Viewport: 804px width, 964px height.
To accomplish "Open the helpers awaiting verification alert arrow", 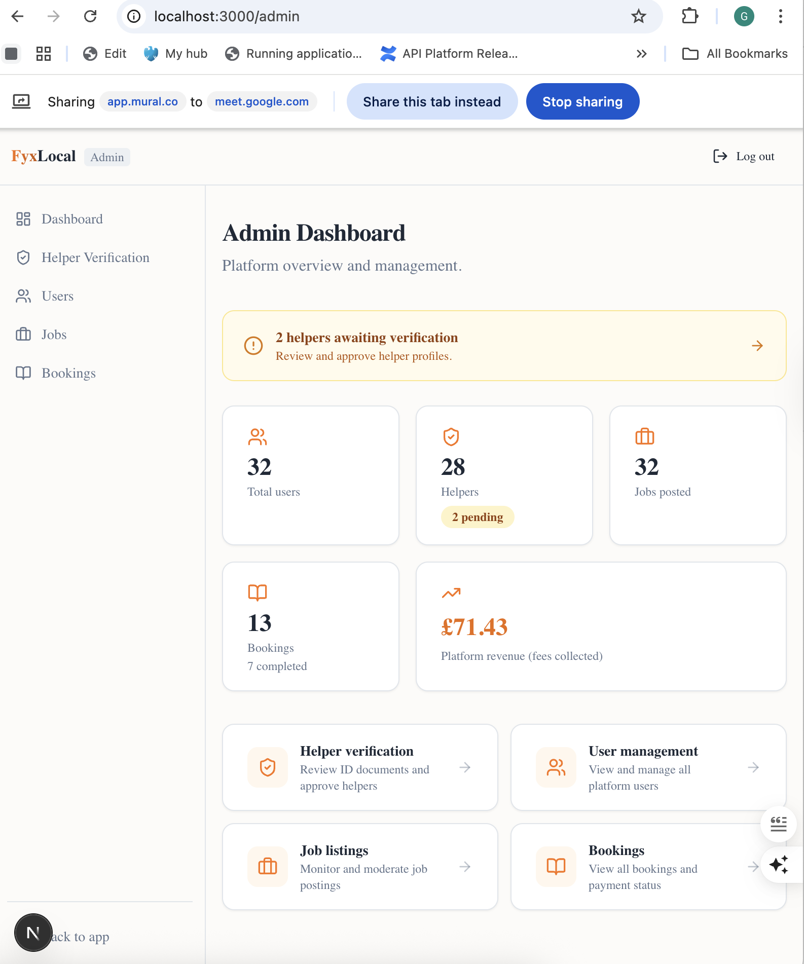I will coord(757,346).
